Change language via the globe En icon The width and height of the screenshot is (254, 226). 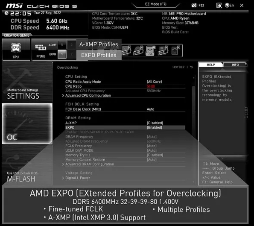pos(229,6)
